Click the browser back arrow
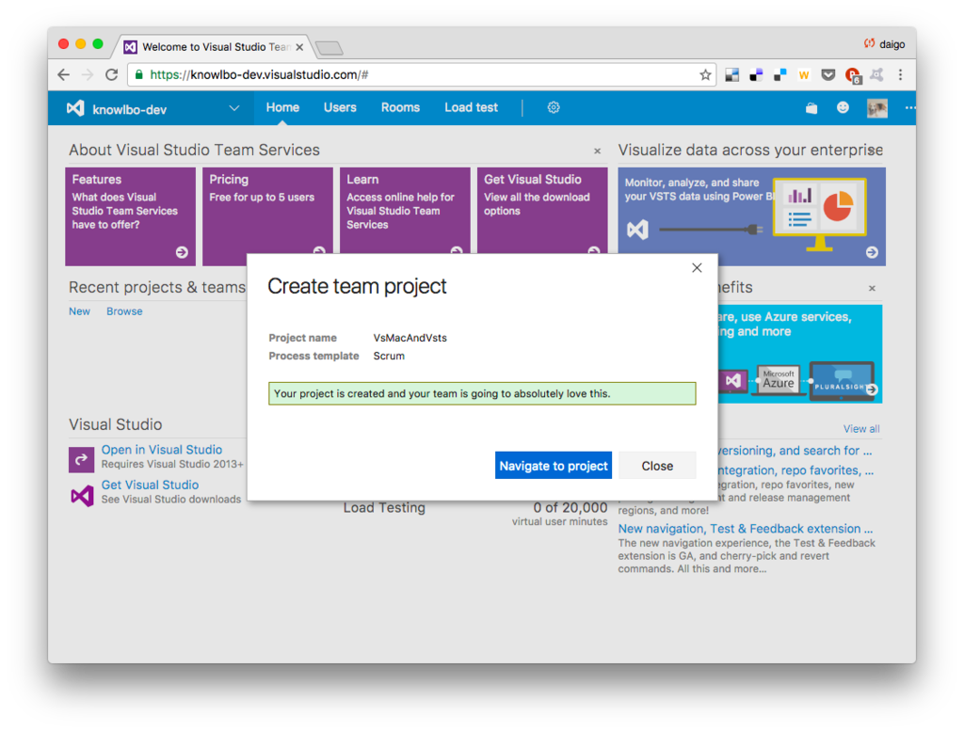The width and height of the screenshot is (964, 732). coord(63,75)
